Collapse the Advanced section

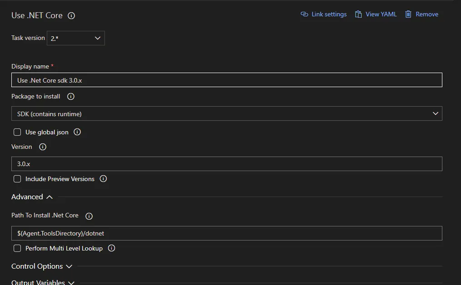32,197
